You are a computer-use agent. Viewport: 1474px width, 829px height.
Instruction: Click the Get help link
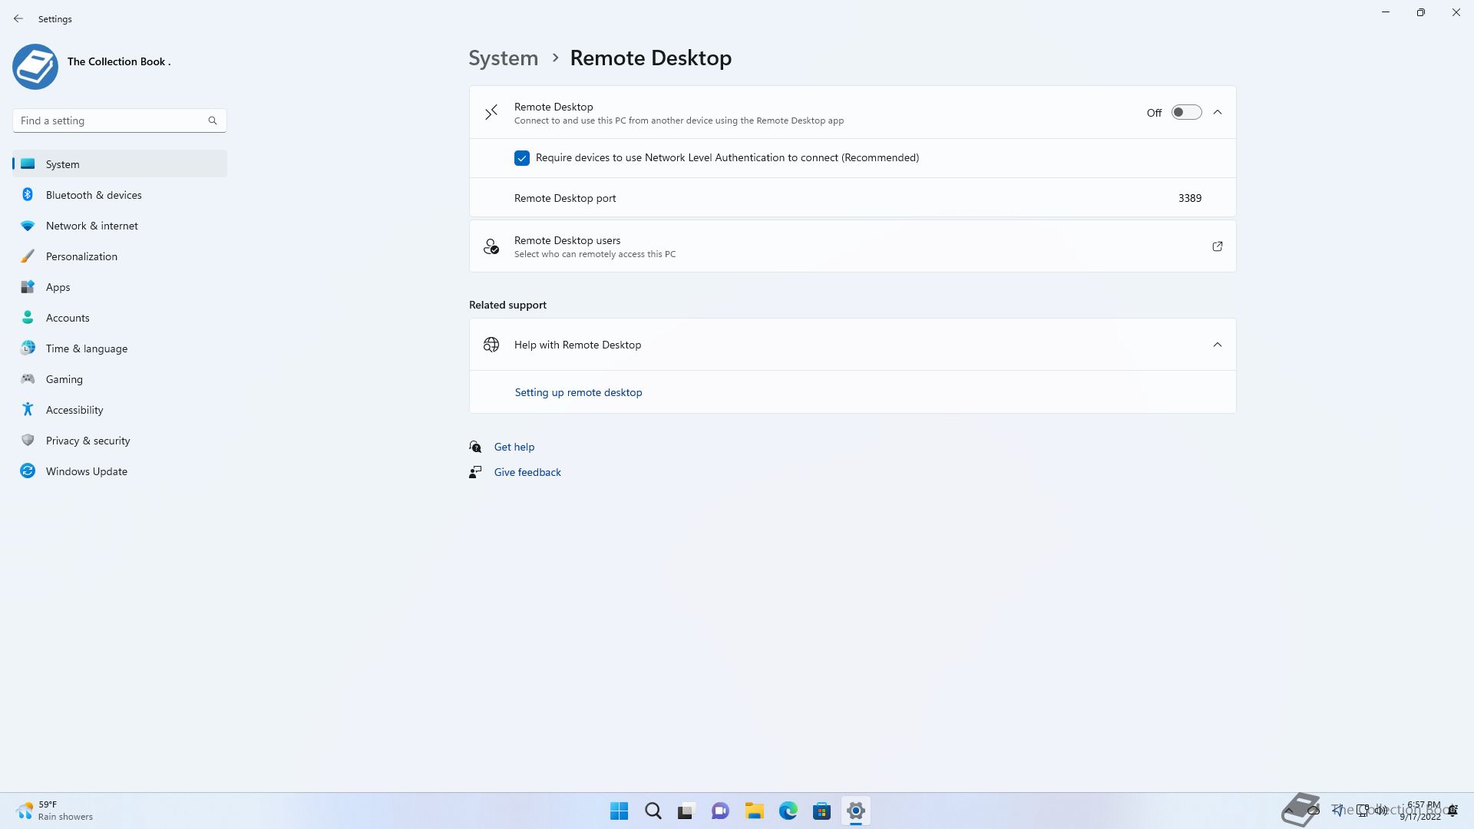514,447
